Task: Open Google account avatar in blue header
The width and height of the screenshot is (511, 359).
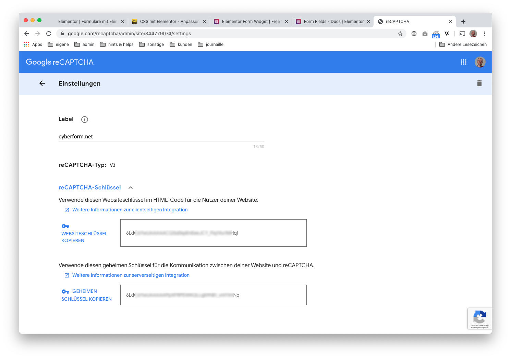Action: tap(480, 62)
